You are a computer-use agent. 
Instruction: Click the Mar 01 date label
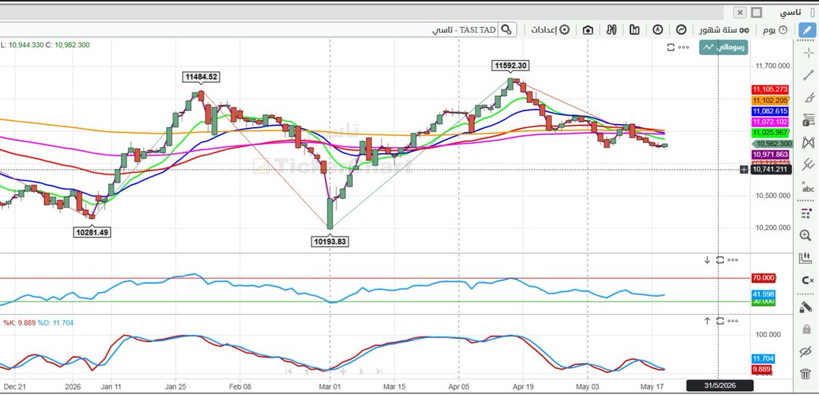pos(330,385)
